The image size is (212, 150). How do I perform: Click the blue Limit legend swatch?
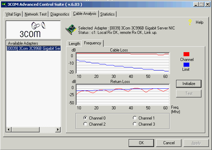(x=186, y=65)
